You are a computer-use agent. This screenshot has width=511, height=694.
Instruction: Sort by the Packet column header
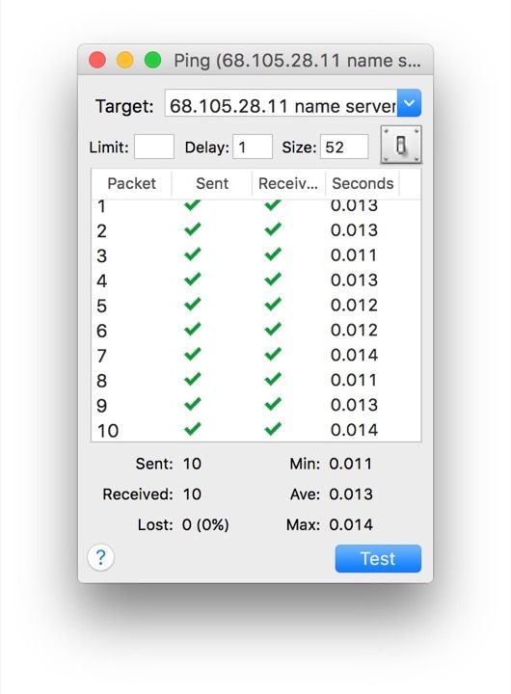[x=131, y=183]
